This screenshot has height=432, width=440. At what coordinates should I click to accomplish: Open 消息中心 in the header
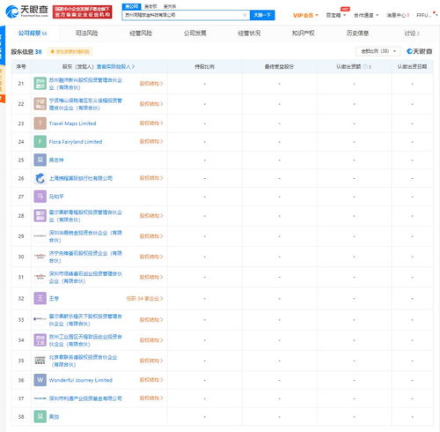[398, 15]
